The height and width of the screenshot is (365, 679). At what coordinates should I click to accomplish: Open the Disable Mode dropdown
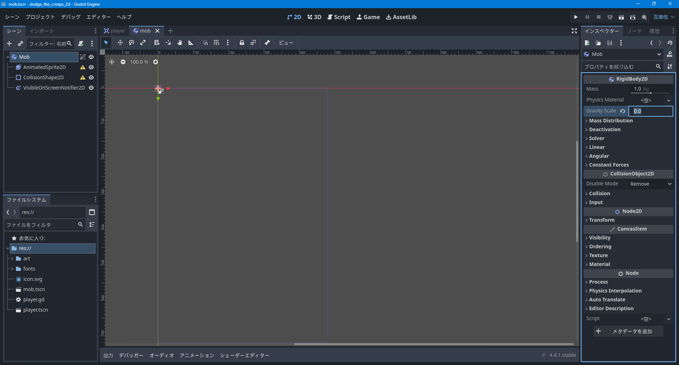(x=651, y=184)
